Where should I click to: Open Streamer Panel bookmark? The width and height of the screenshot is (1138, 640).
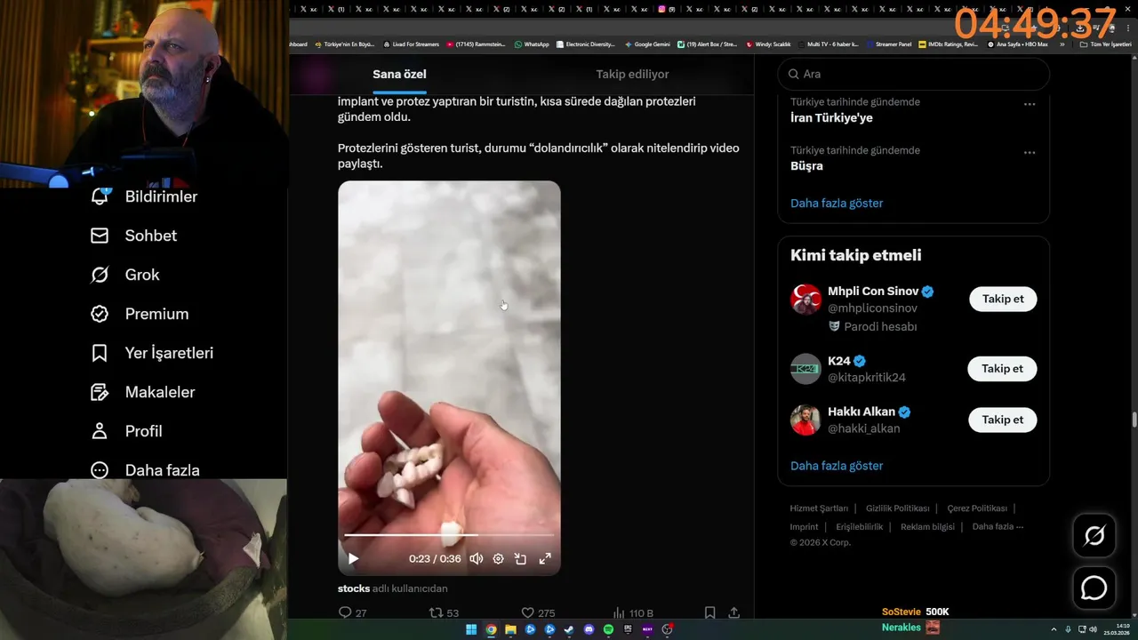889,44
